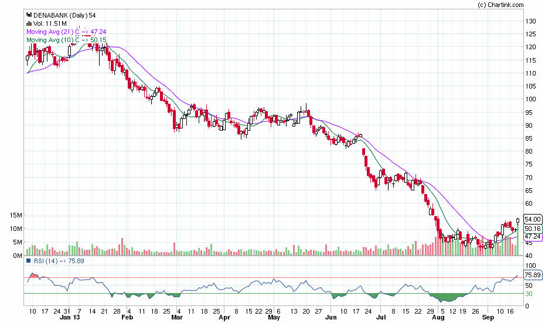Click the May month label
The image size is (545, 323).
tap(274, 318)
